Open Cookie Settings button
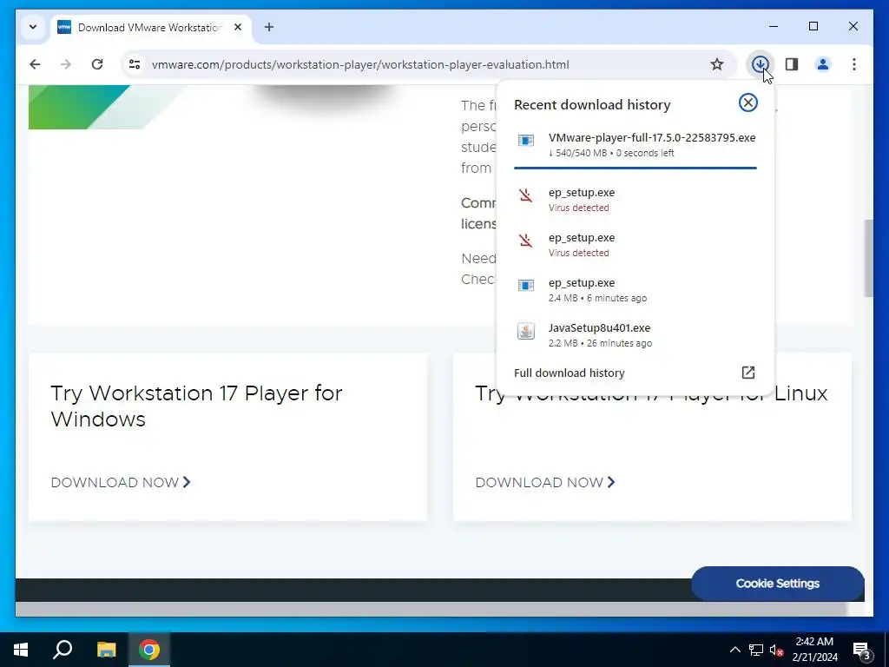Image resolution: width=889 pixels, height=667 pixels. (777, 583)
